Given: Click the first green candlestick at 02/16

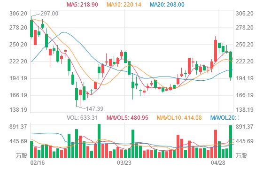Looking at the screenshot, I should pos(31,29).
